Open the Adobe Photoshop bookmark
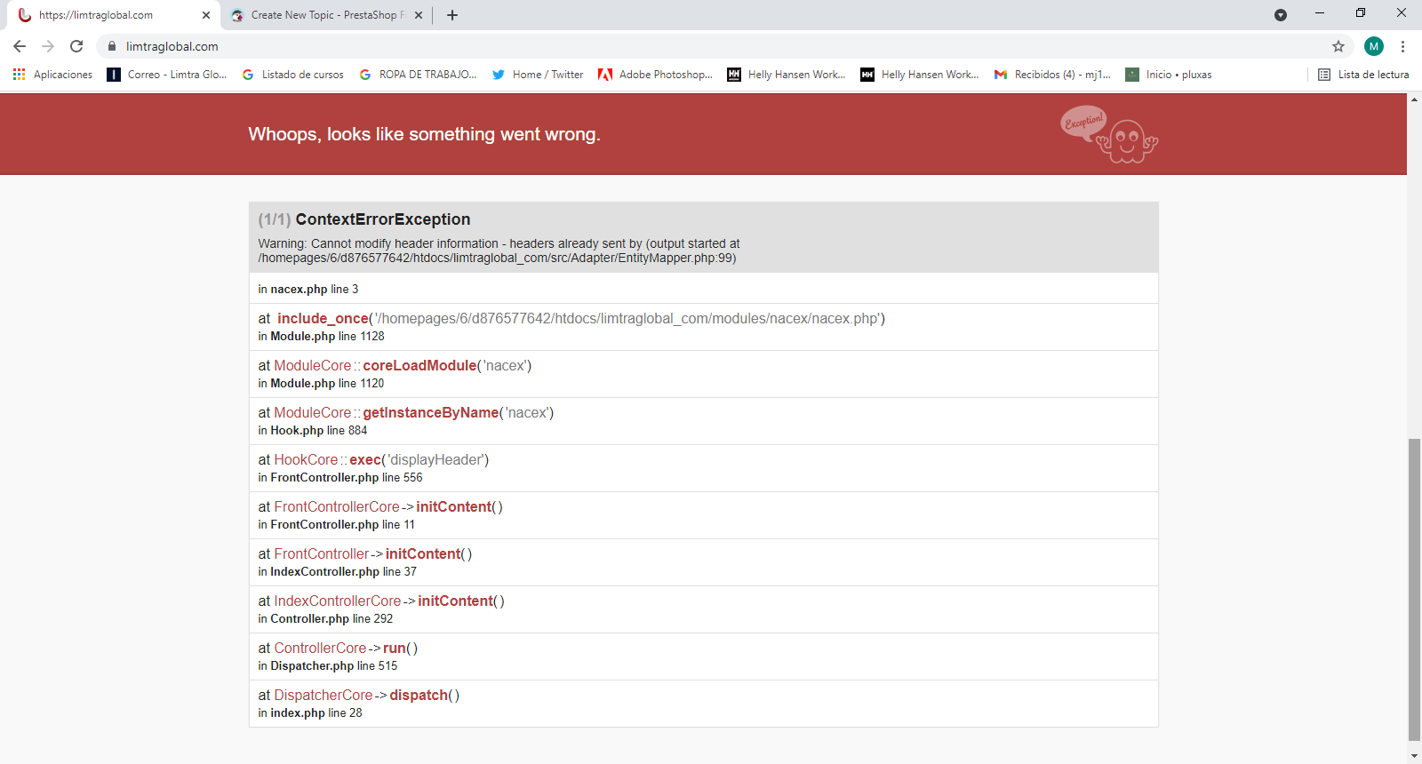Image resolution: width=1422 pixels, height=764 pixels. [656, 75]
